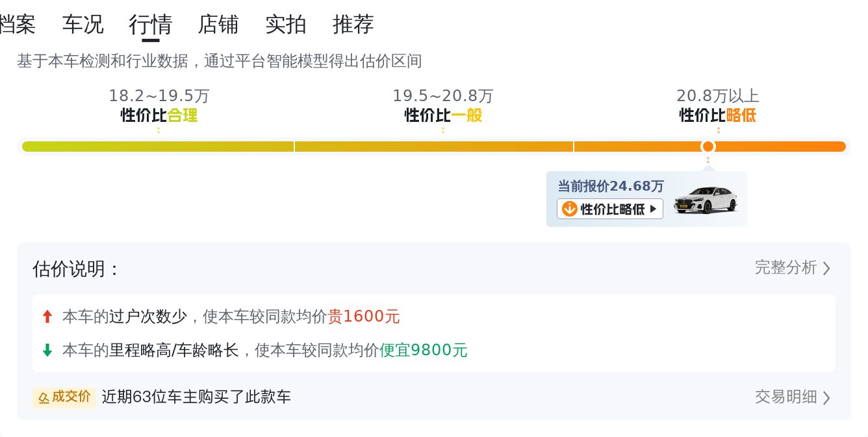Click the 性价比略低 button with down arrow
The height and width of the screenshot is (437, 868).
[x=609, y=209]
